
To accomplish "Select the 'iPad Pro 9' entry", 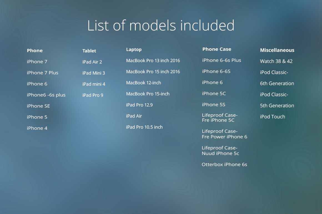I will (x=93, y=95).
